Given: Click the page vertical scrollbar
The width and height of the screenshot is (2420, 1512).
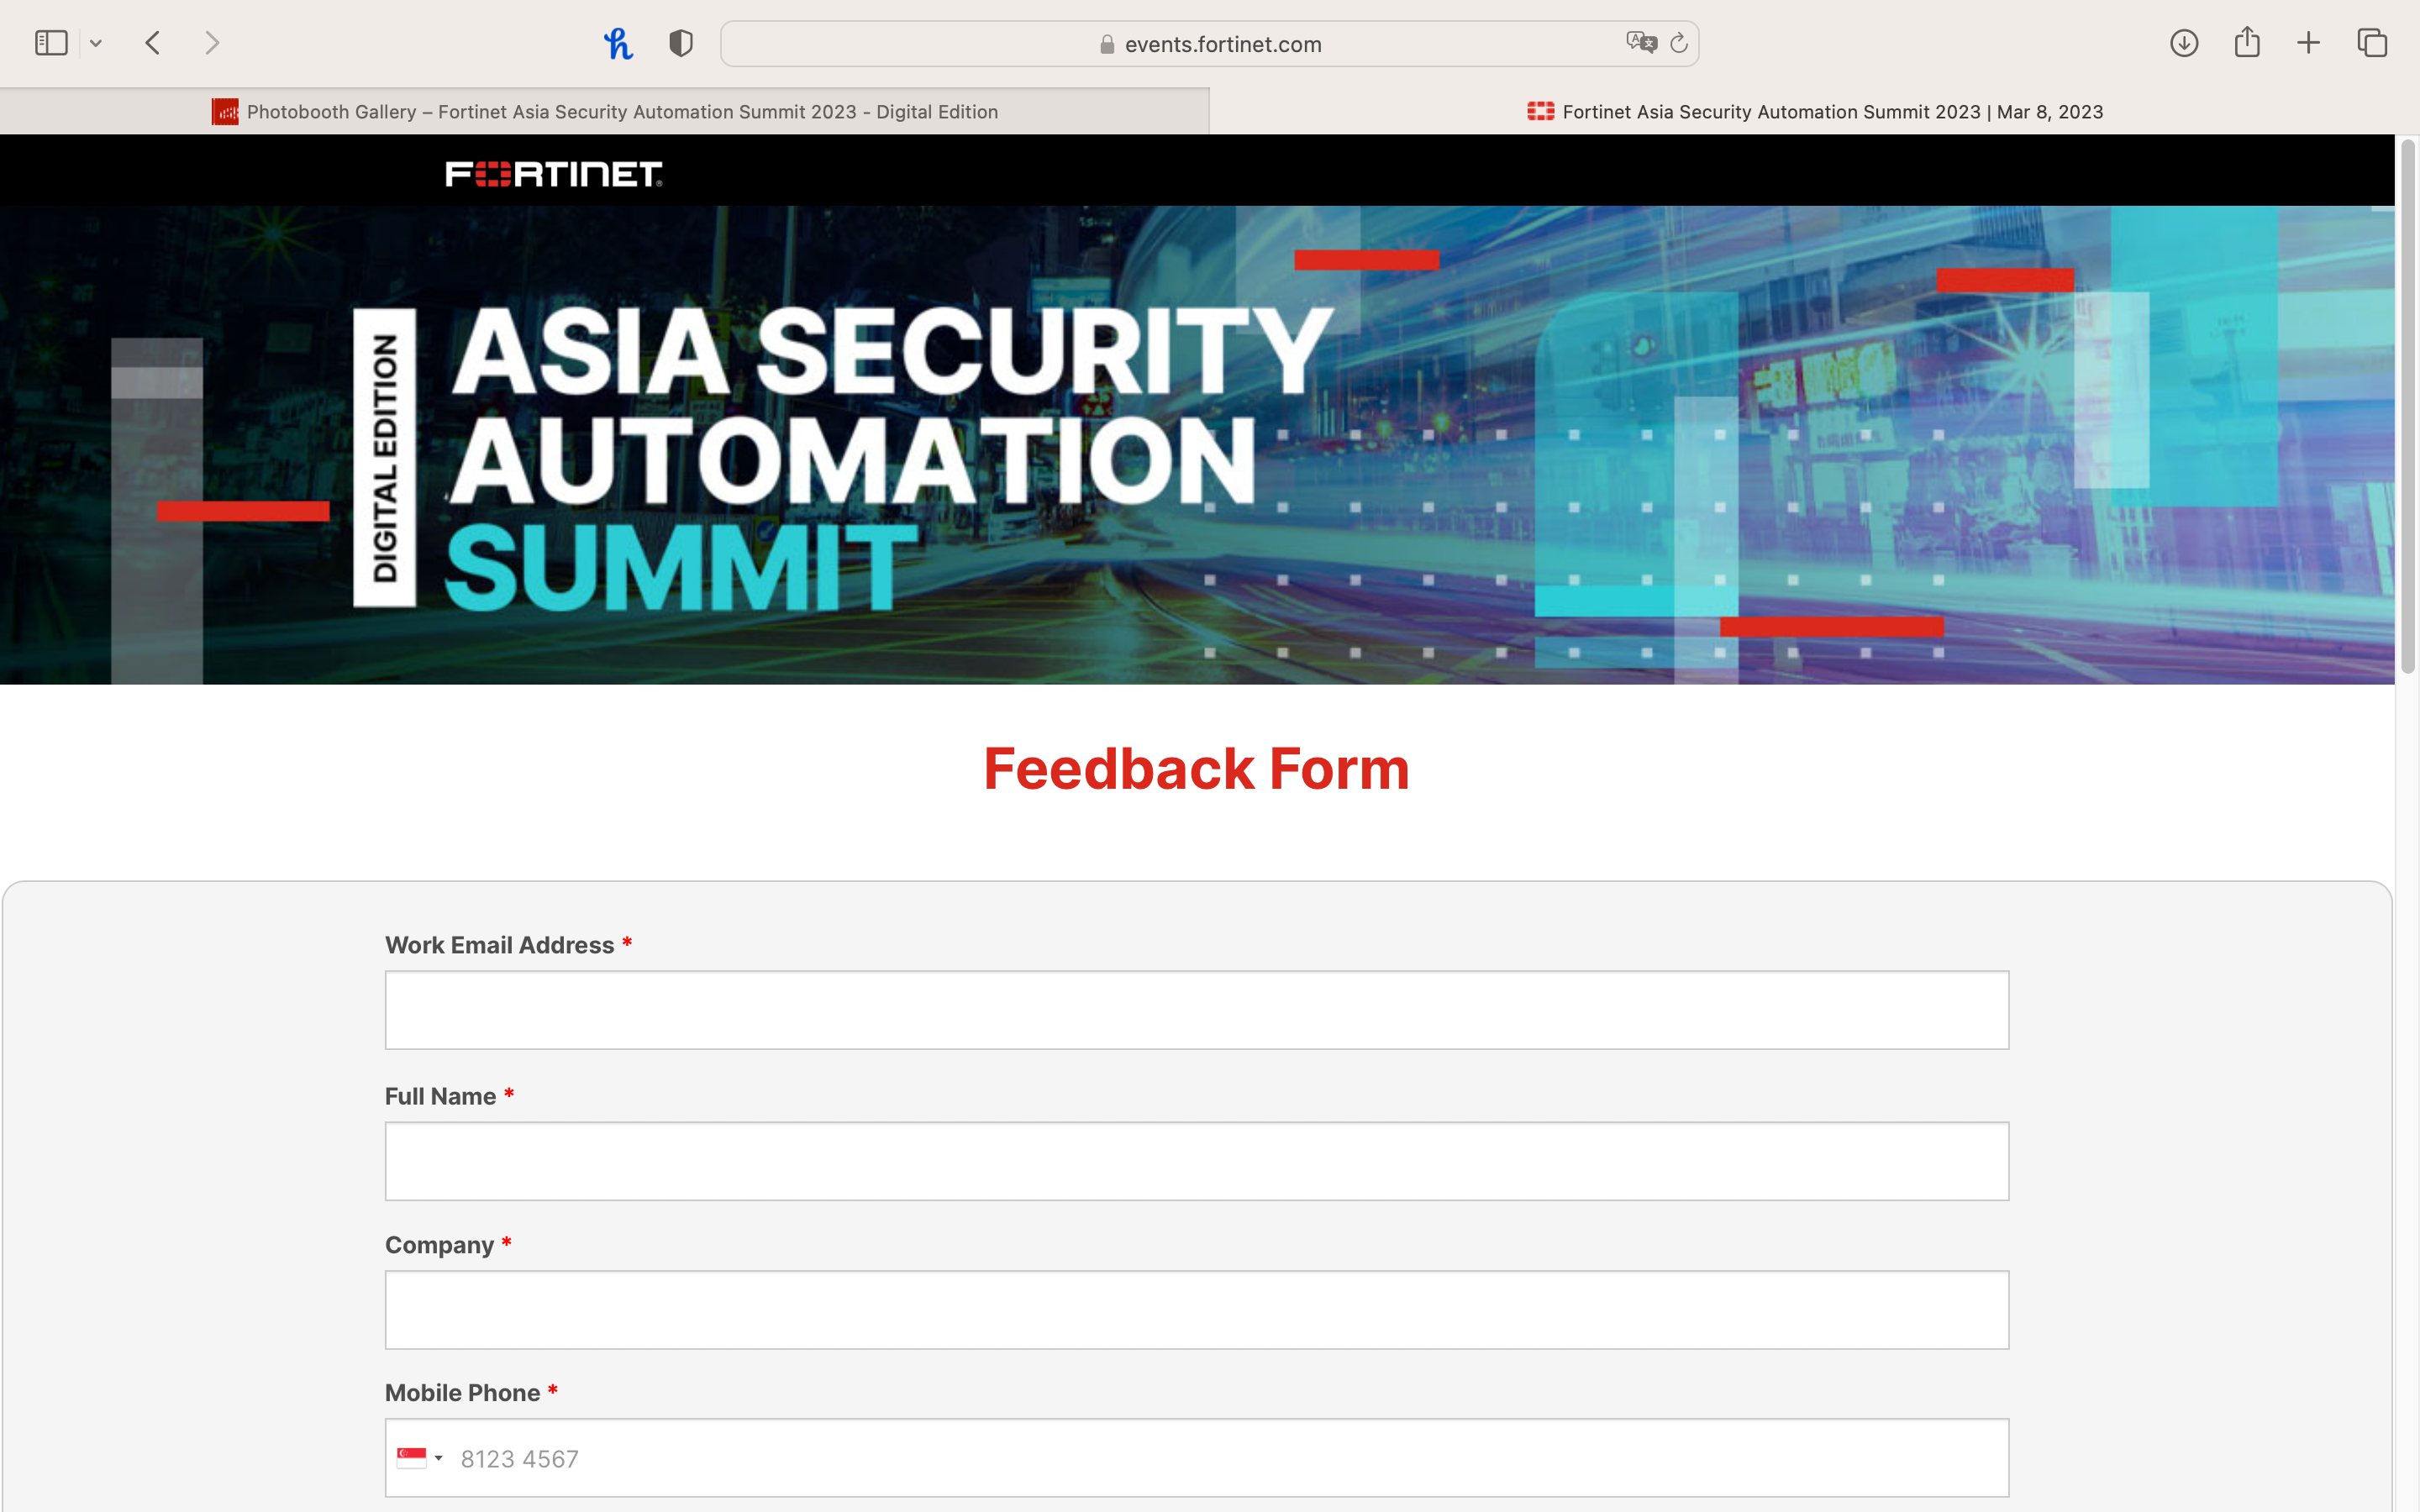Looking at the screenshot, I should pos(2408,406).
